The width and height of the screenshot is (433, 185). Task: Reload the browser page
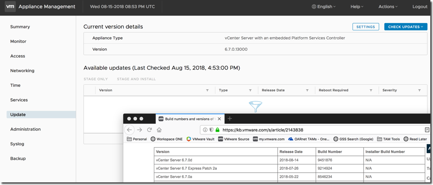pos(149,130)
